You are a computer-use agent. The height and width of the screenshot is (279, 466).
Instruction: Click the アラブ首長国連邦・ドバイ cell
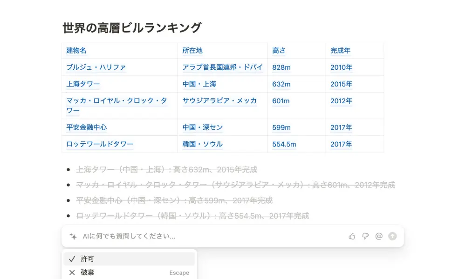click(x=223, y=67)
